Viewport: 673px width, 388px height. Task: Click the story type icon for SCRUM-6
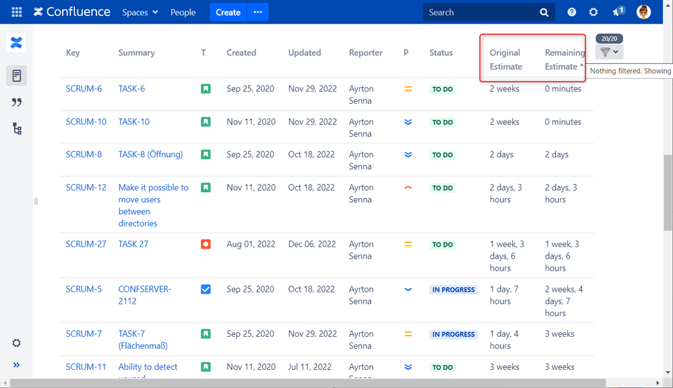[x=205, y=89]
